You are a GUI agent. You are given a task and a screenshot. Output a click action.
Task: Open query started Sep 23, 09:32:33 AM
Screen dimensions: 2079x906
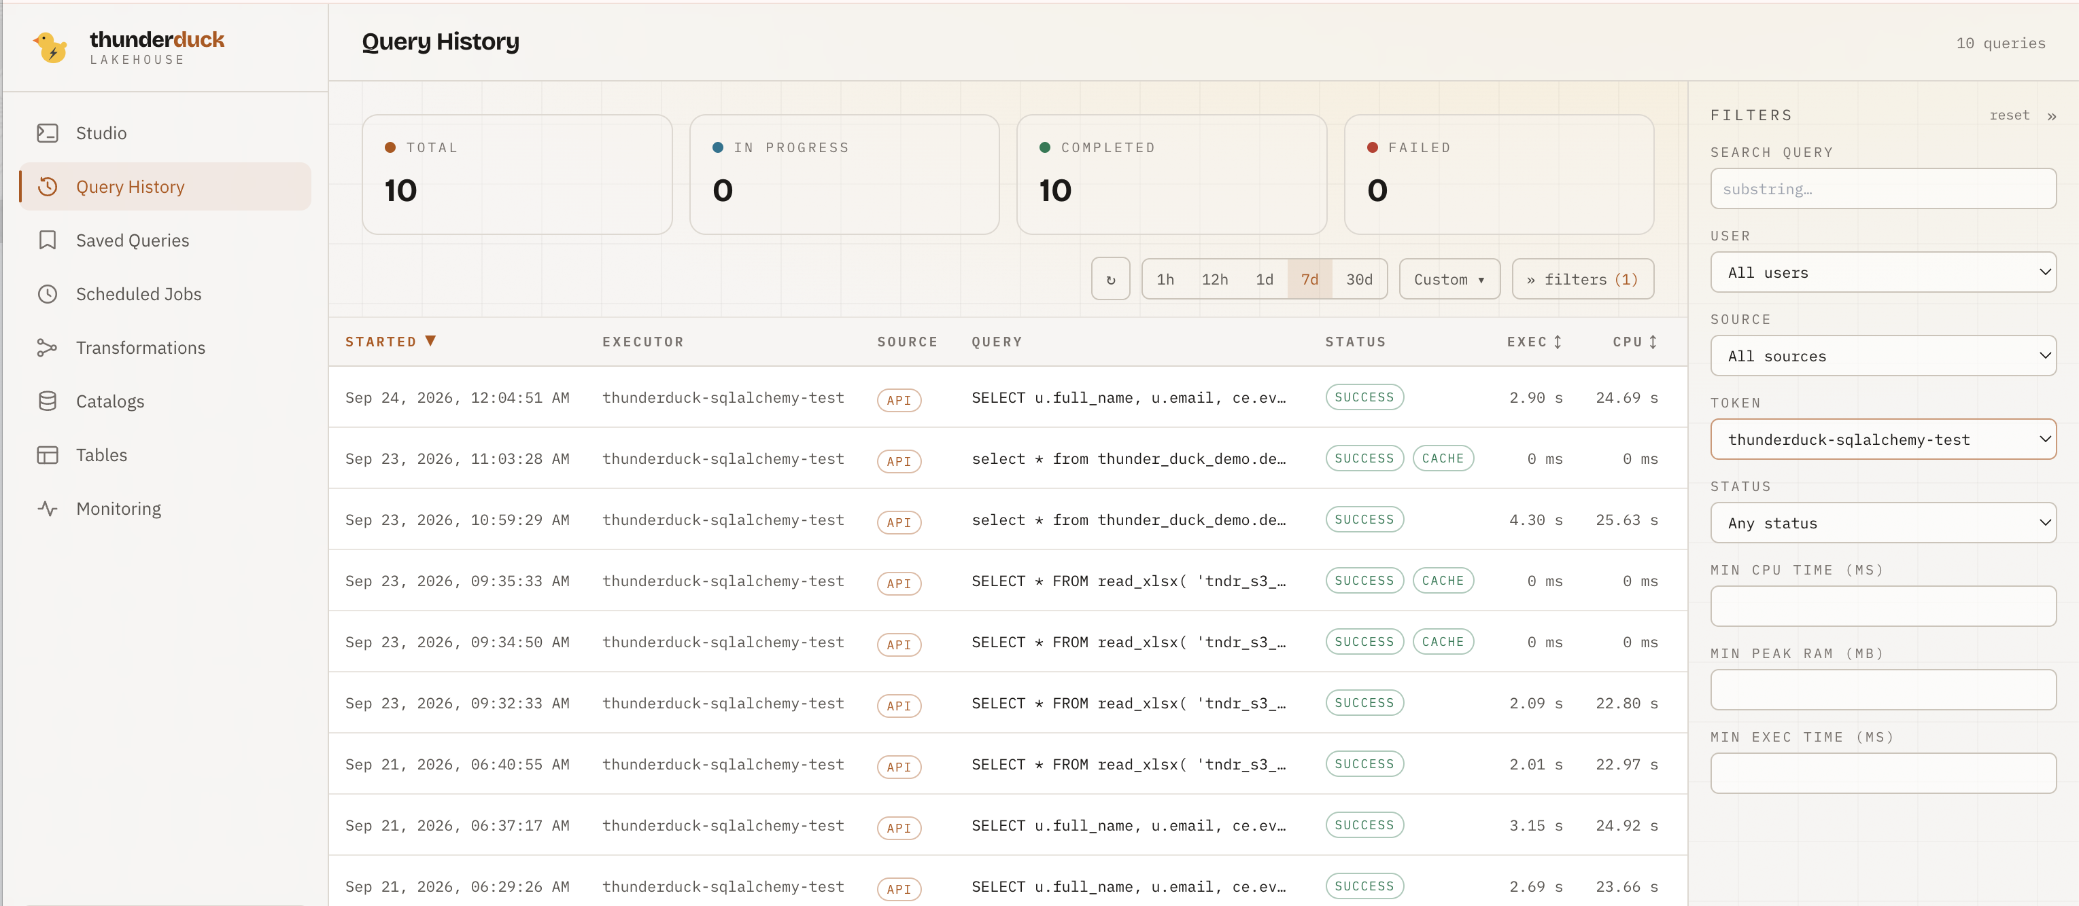click(1008, 703)
